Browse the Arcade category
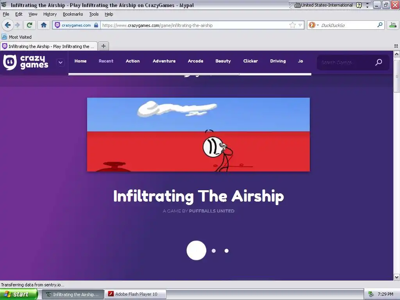The height and width of the screenshot is (300, 400). [195, 61]
